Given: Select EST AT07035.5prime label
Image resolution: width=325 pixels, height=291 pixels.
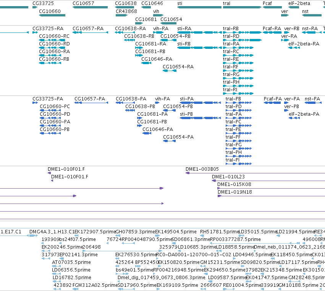Looking at the screenshot, I should pos(71,262).
